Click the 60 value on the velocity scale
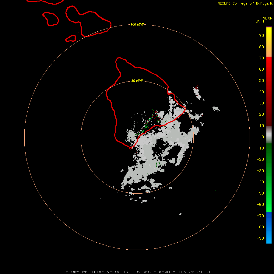 click(x=262, y=69)
